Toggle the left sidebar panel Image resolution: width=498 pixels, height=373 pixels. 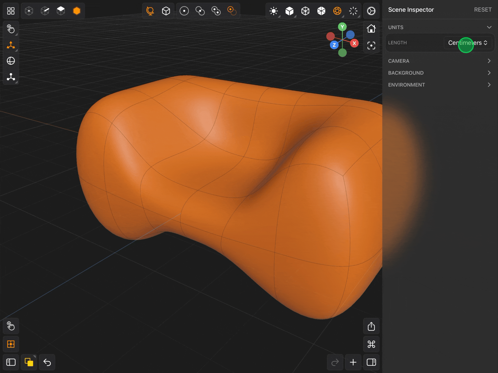(11, 362)
